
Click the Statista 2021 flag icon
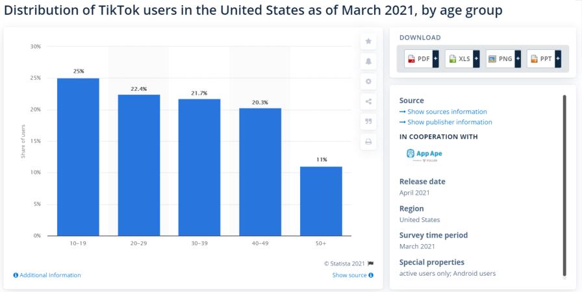pos(371,263)
